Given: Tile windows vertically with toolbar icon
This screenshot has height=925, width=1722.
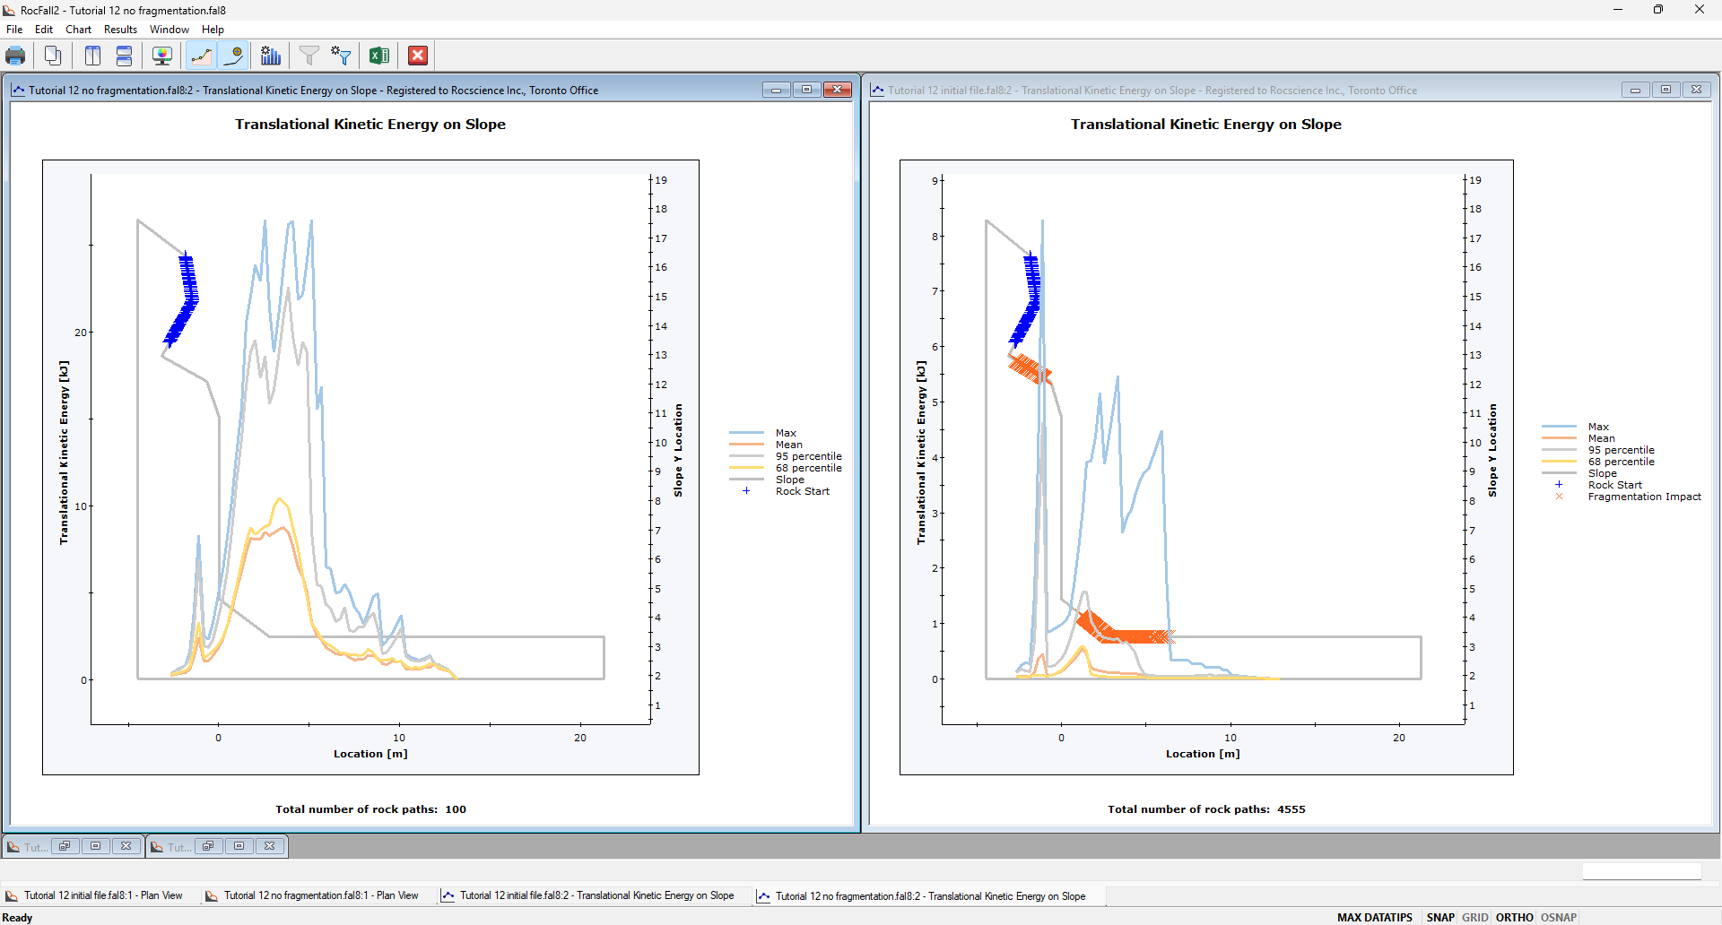Looking at the screenshot, I should point(92,56).
